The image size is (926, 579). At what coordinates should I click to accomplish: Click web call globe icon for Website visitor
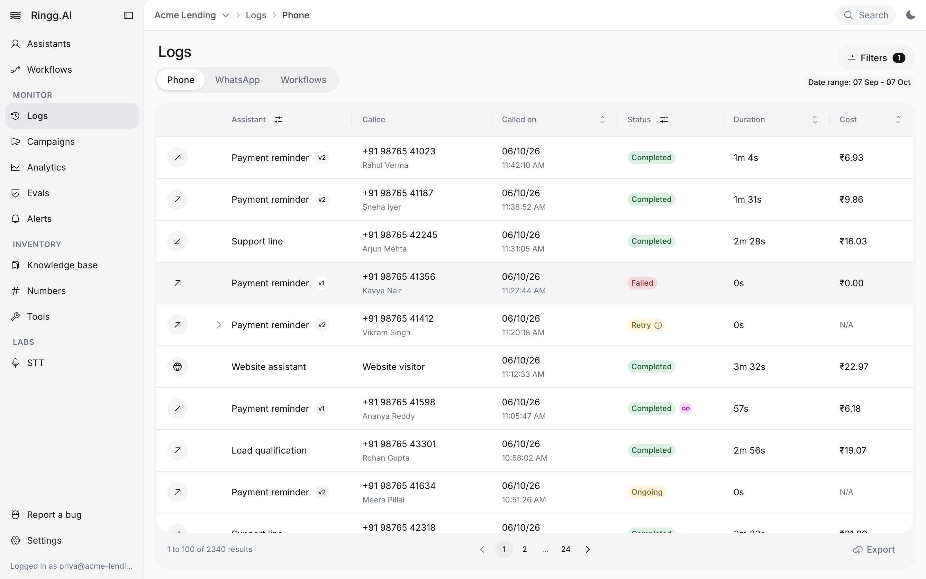[x=177, y=366]
